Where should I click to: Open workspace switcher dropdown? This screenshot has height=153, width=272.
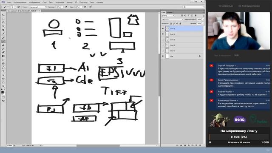coord(193,7)
